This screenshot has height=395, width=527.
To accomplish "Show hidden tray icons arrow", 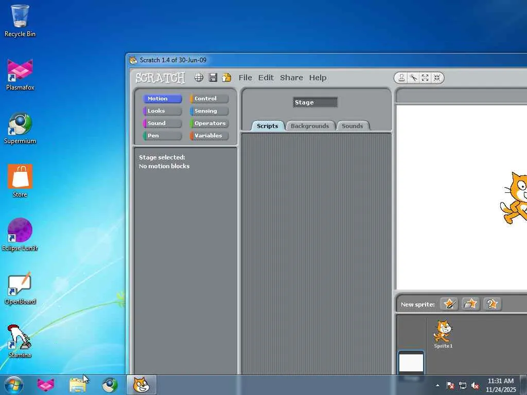I will [x=437, y=385].
